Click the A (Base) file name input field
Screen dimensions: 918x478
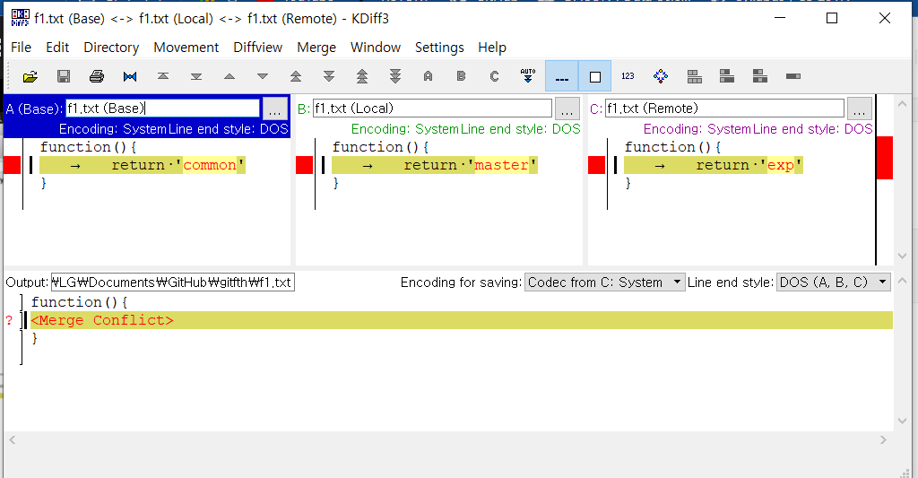[x=163, y=109]
